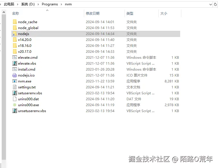Image resolution: width=218 pixels, height=168 pixels.
Task: Click the 19 KB size of unins000.dat
Action: 174,99
